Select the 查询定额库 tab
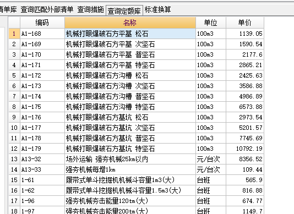Screen dimensions: 294x214 [124, 10]
